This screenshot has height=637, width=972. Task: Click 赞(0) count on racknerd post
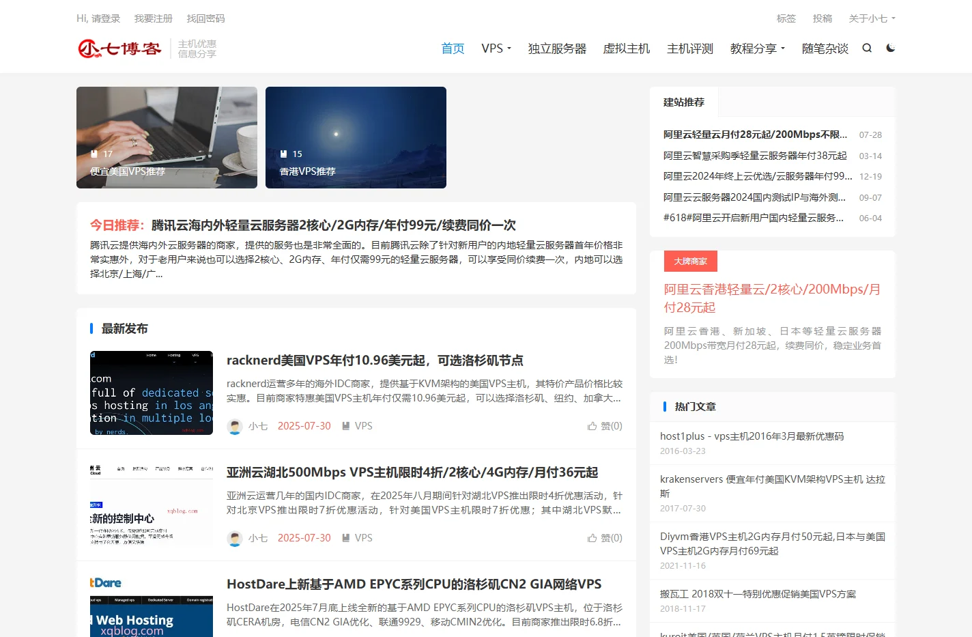click(612, 426)
